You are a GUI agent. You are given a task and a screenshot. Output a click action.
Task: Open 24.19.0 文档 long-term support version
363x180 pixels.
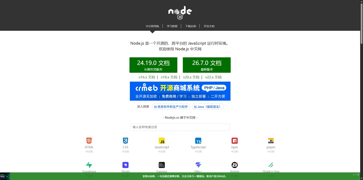[153, 65]
